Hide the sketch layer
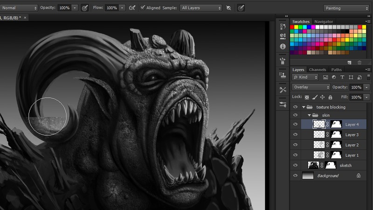 coord(295,166)
